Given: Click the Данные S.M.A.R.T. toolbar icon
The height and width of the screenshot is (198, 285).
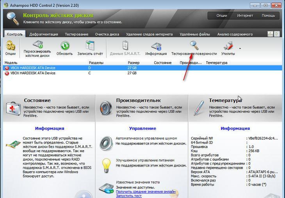Looking at the screenshot, I should pyautogui.click(x=125, y=46).
